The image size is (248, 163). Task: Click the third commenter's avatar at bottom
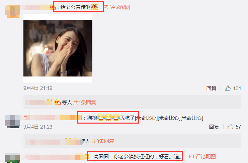click(x=12, y=158)
